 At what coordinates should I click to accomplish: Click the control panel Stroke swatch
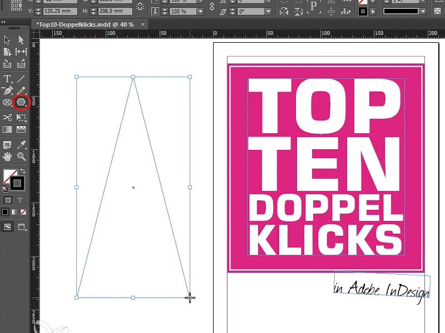tap(363, 12)
